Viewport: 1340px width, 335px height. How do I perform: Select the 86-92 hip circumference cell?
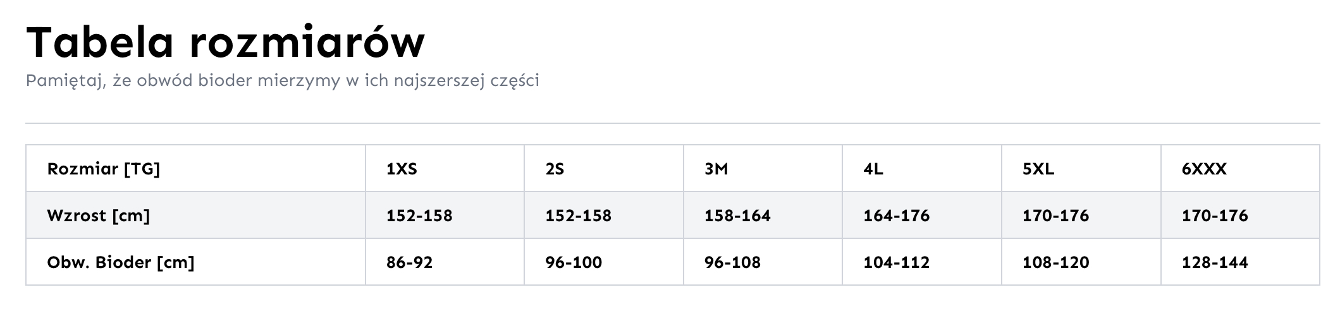pos(410,263)
